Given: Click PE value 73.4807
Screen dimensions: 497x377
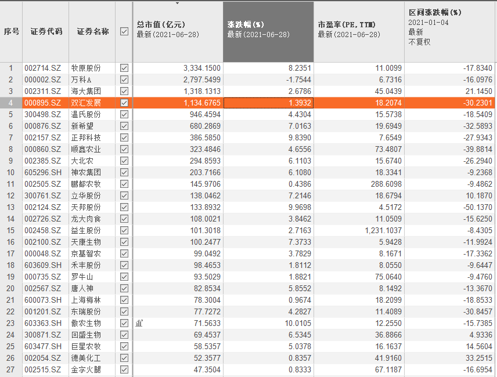Looking at the screenshot, I should coord(388,149).
